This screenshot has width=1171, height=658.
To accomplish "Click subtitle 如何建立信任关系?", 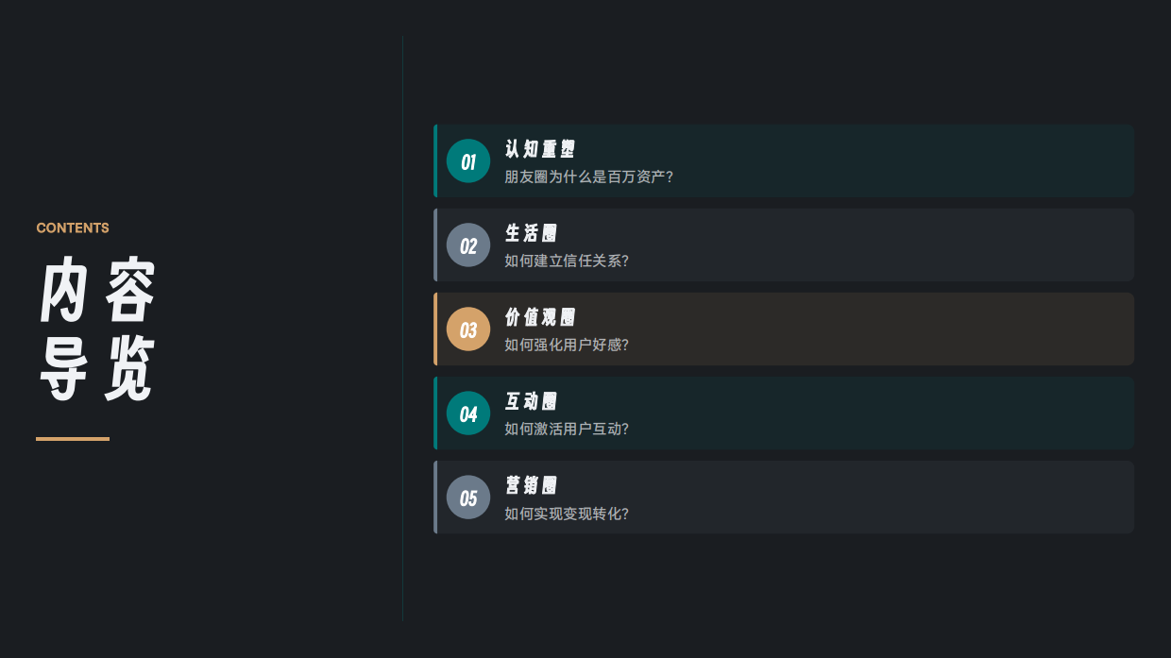I will click(x=567, y=261).
